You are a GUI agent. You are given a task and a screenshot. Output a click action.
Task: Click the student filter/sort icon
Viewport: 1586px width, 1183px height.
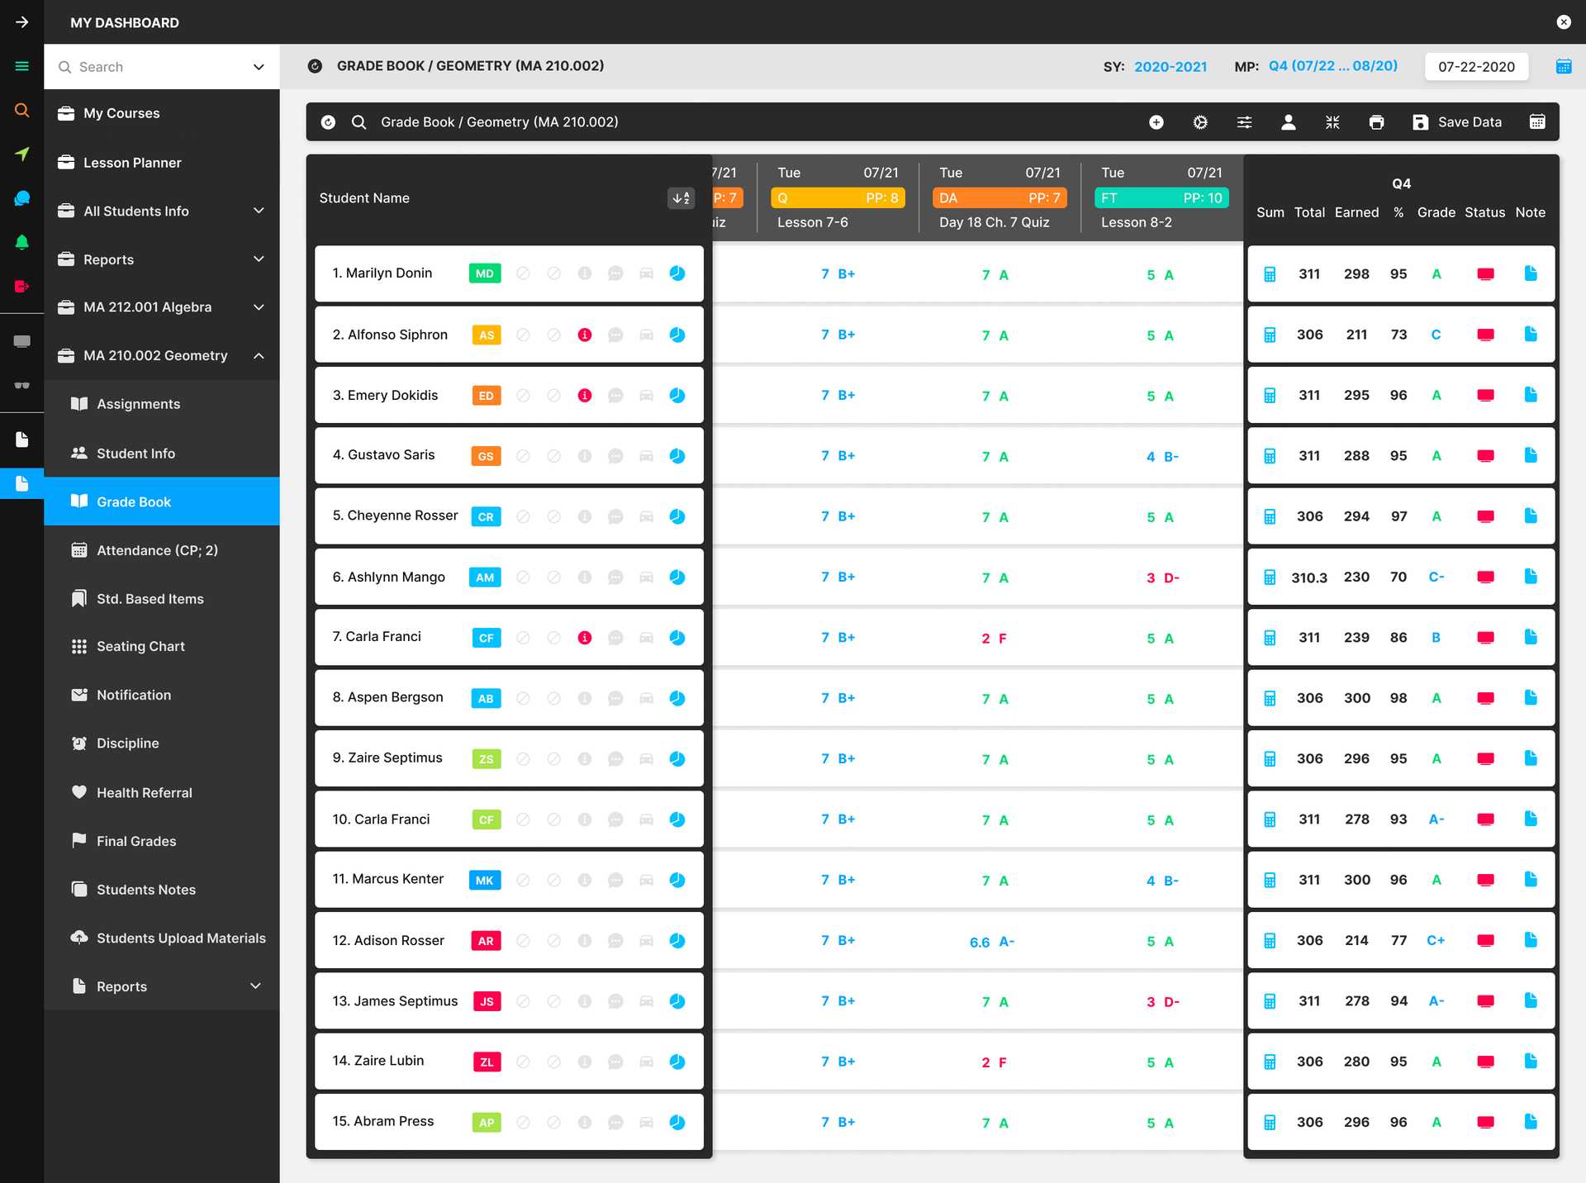(681, 197)
